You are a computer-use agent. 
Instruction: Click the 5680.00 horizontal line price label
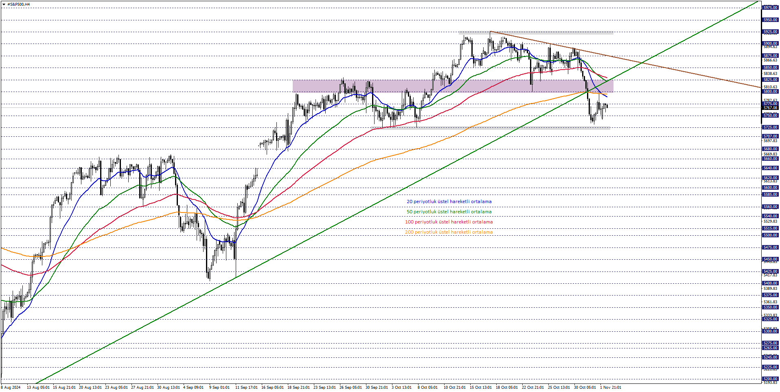point(770,149)
